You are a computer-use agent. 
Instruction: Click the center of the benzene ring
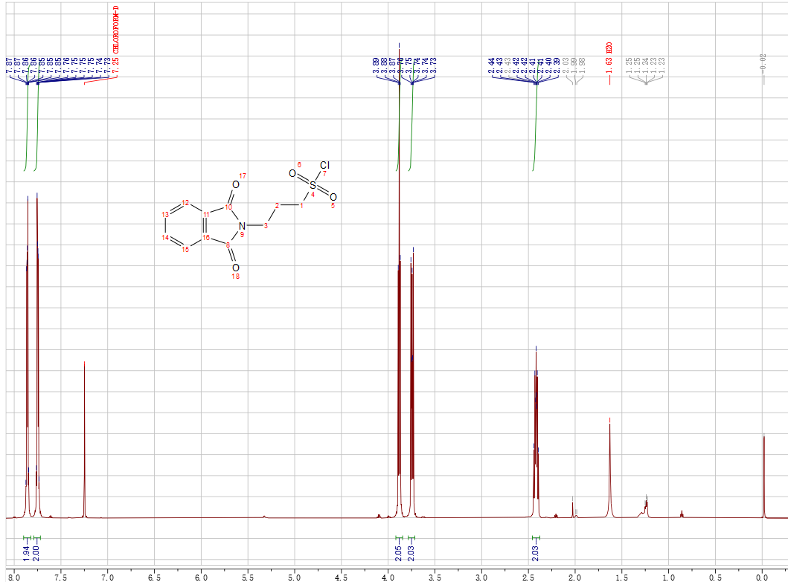point(184,225)
